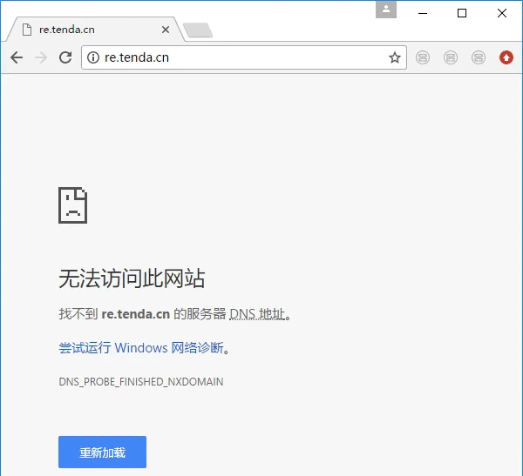Click the DNS_PROBE_FINISHED_NXDOMAIN error code
This screenshot has width=523, height=476.
(x=141, y=382)
